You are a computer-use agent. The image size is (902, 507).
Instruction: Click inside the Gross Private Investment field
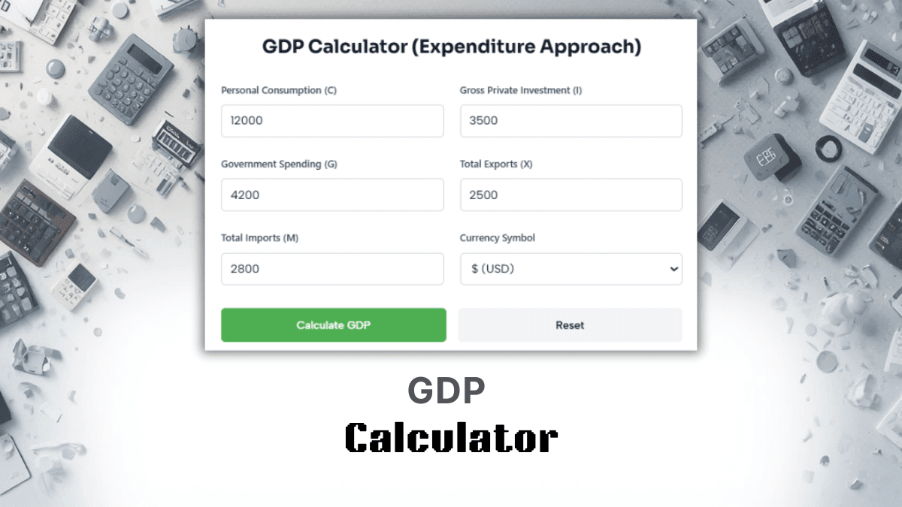571,121
